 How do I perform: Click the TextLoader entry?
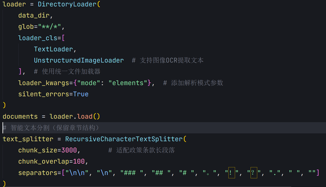(53, 49)
